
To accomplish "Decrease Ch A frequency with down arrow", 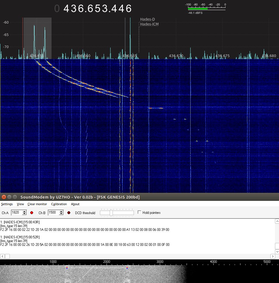I will click(x=24, y=214).
